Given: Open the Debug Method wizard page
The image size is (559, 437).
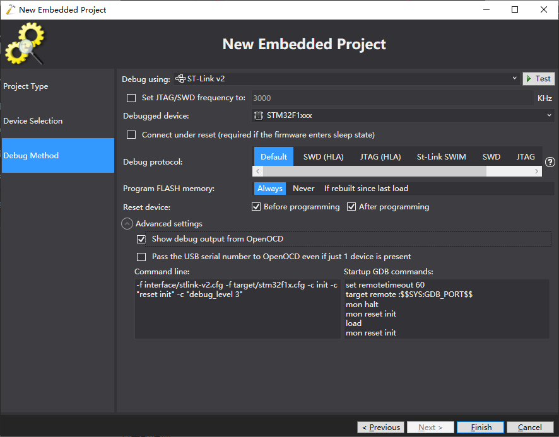Looking at the screenshot, I should point(58,155).
